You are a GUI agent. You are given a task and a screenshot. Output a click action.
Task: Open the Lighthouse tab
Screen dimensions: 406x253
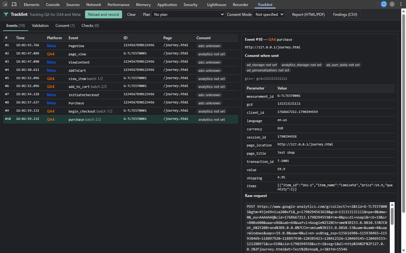[217, 5]
